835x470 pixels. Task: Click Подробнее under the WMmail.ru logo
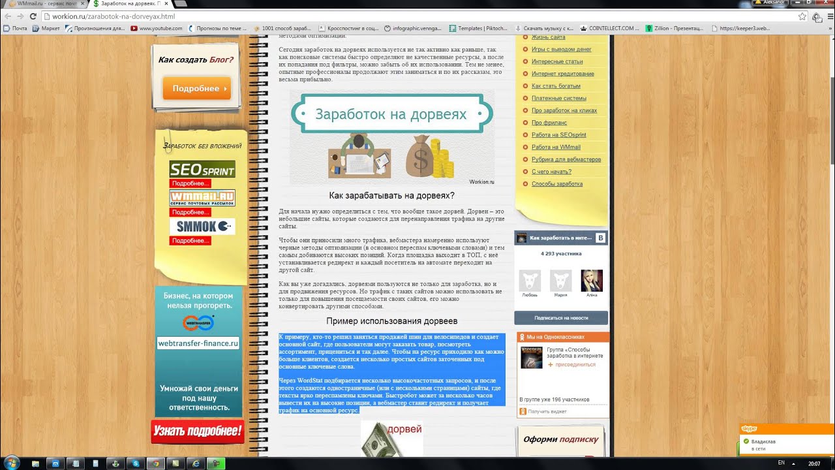[x=190, y=212]
